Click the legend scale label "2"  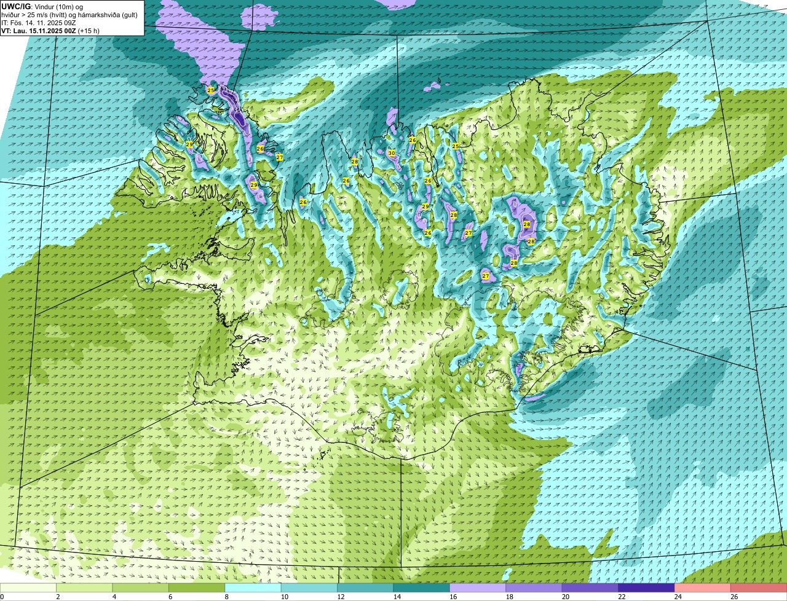click(58, 596)
